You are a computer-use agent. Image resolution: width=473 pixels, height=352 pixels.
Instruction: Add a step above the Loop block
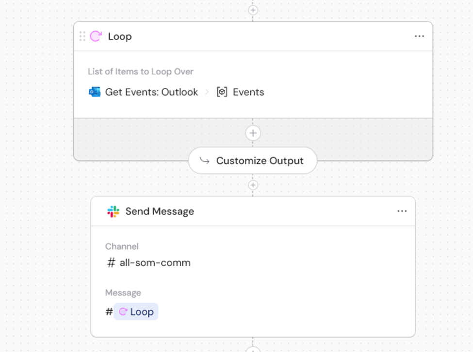252,9
